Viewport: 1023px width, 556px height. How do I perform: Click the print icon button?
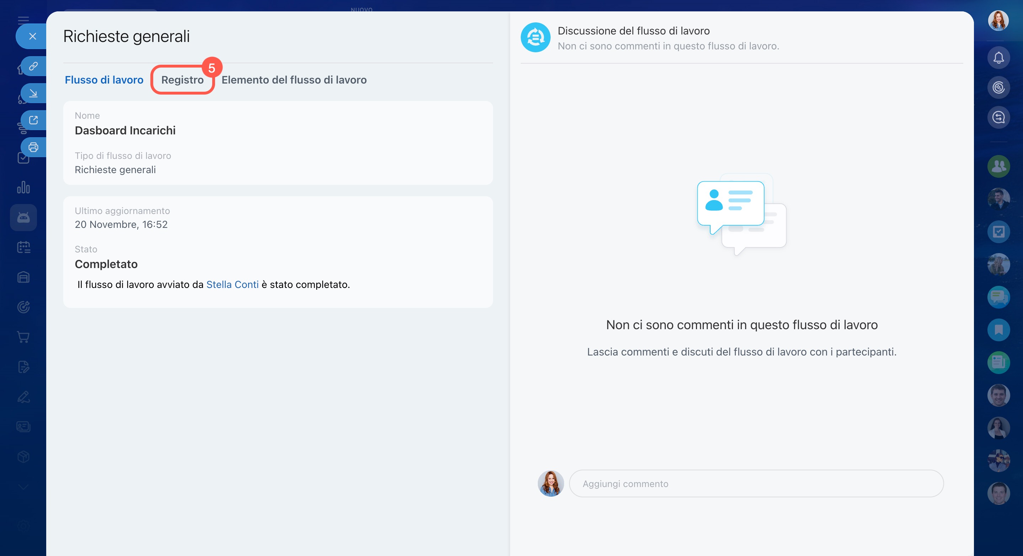(33, 147)
